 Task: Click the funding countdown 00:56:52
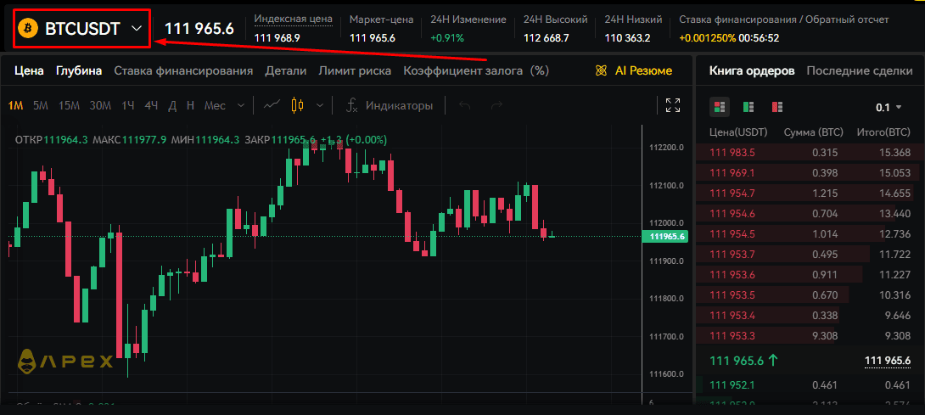click(x=760, y=38)
